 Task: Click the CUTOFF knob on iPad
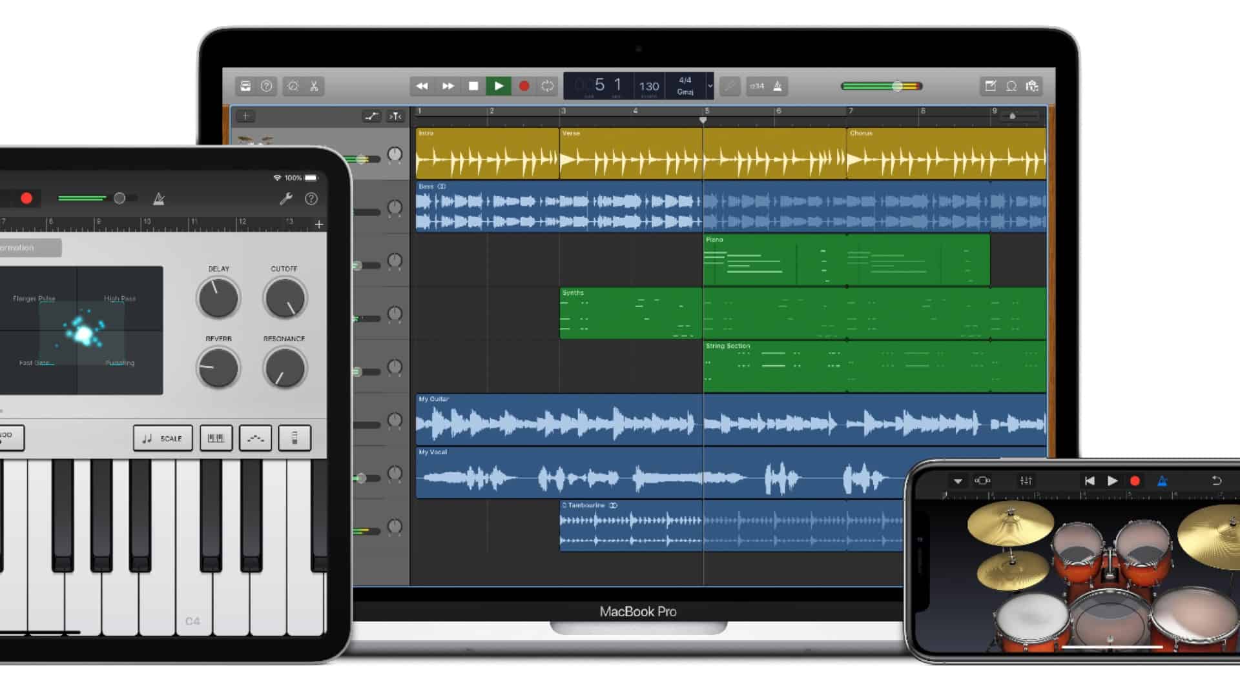(x=285, y=298)
